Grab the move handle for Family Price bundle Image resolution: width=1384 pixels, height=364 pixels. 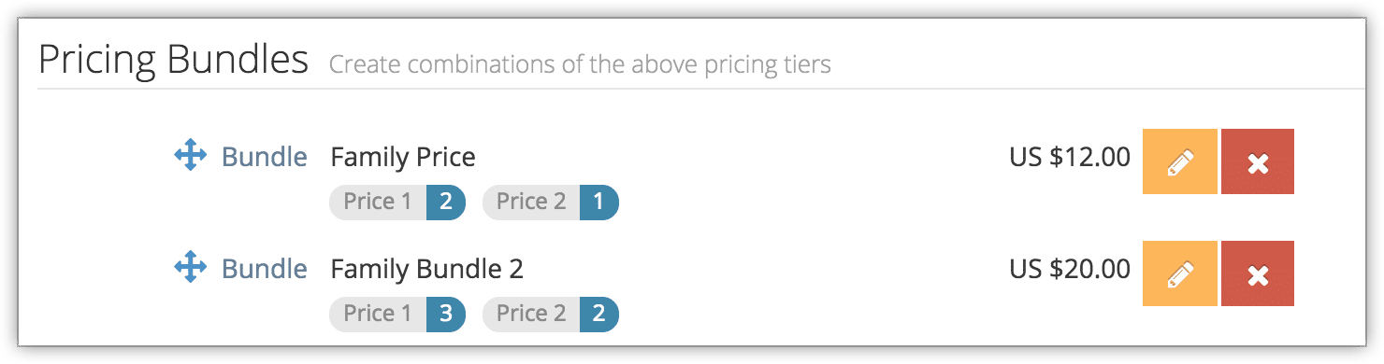pos(190,156)
